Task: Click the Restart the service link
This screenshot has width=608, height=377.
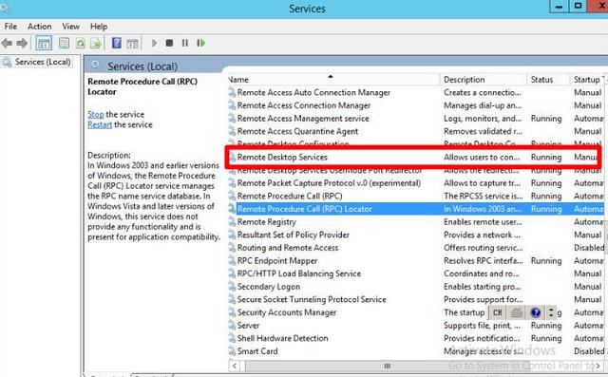Action: (x=100, y=124)
